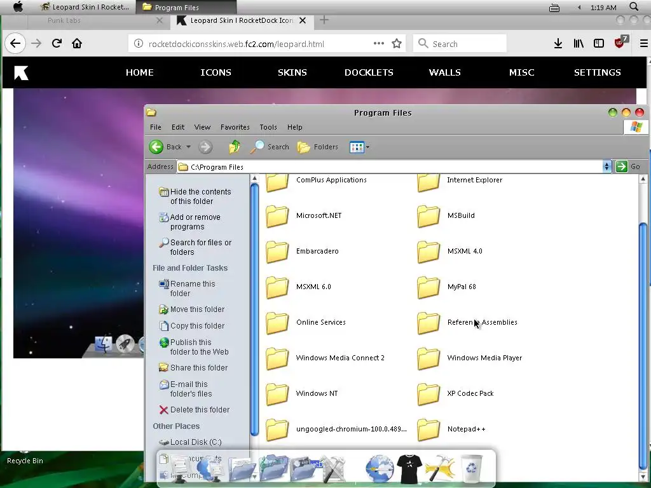
Task: Click Share this folder task
Action: pyautogui.click(x=193, y=368)
